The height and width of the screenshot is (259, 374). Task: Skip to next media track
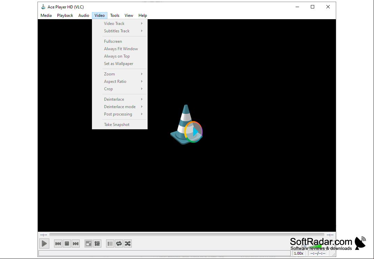pyautogui.click(x=76, y=244)
